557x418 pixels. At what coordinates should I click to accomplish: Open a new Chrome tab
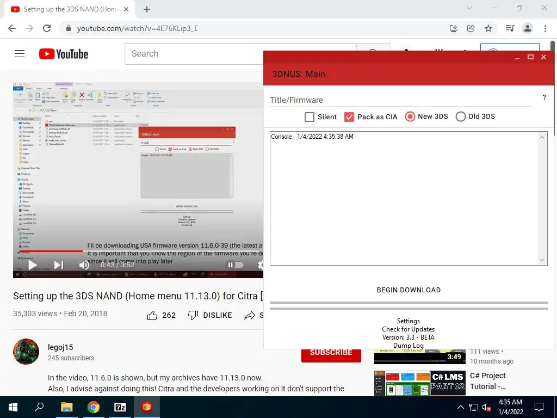coord(147,9)
